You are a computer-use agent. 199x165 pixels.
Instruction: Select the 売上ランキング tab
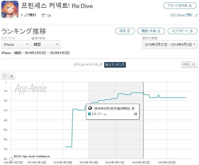point(115,65)
